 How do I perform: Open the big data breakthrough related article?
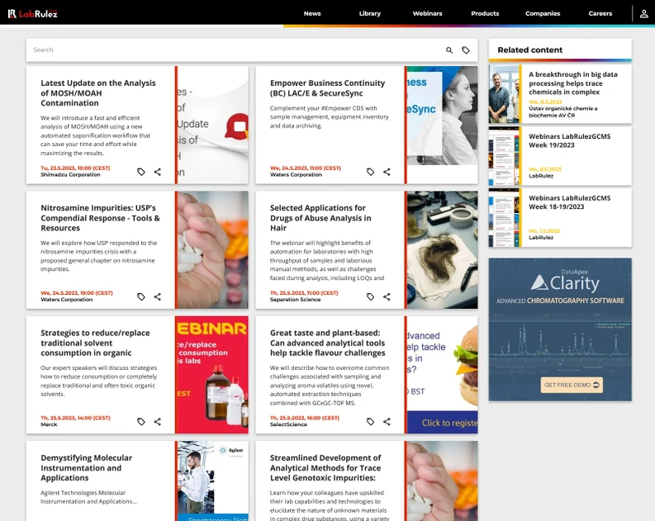coord(573,83)
